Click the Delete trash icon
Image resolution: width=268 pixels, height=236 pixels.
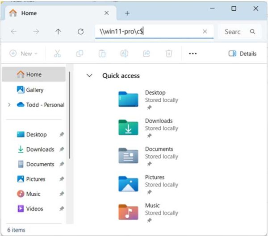click(169, 54)
